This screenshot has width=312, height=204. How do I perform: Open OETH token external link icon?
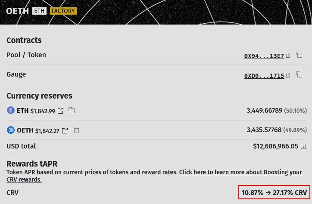click(65, 130)
